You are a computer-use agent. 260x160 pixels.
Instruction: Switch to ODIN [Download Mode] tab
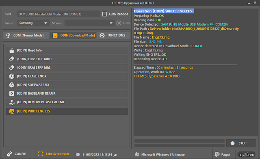(x=73, y=35)
